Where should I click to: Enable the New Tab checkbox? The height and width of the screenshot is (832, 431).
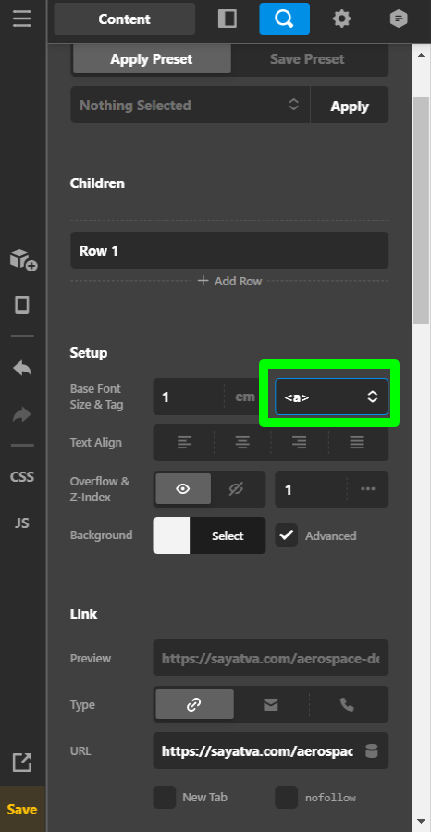(165, 798)
